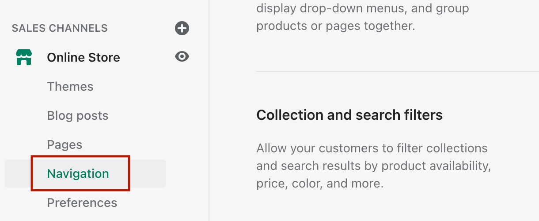Click the line "Allow your customers to filter collections"
This screenshot has height=221, width=539.
[372, 148]
